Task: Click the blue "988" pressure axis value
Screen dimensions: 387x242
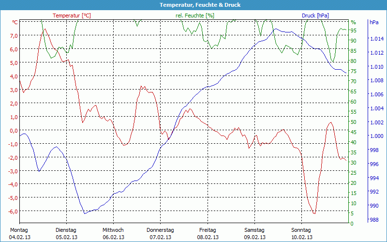Action: pyautogui.click(x=373, y=220)
